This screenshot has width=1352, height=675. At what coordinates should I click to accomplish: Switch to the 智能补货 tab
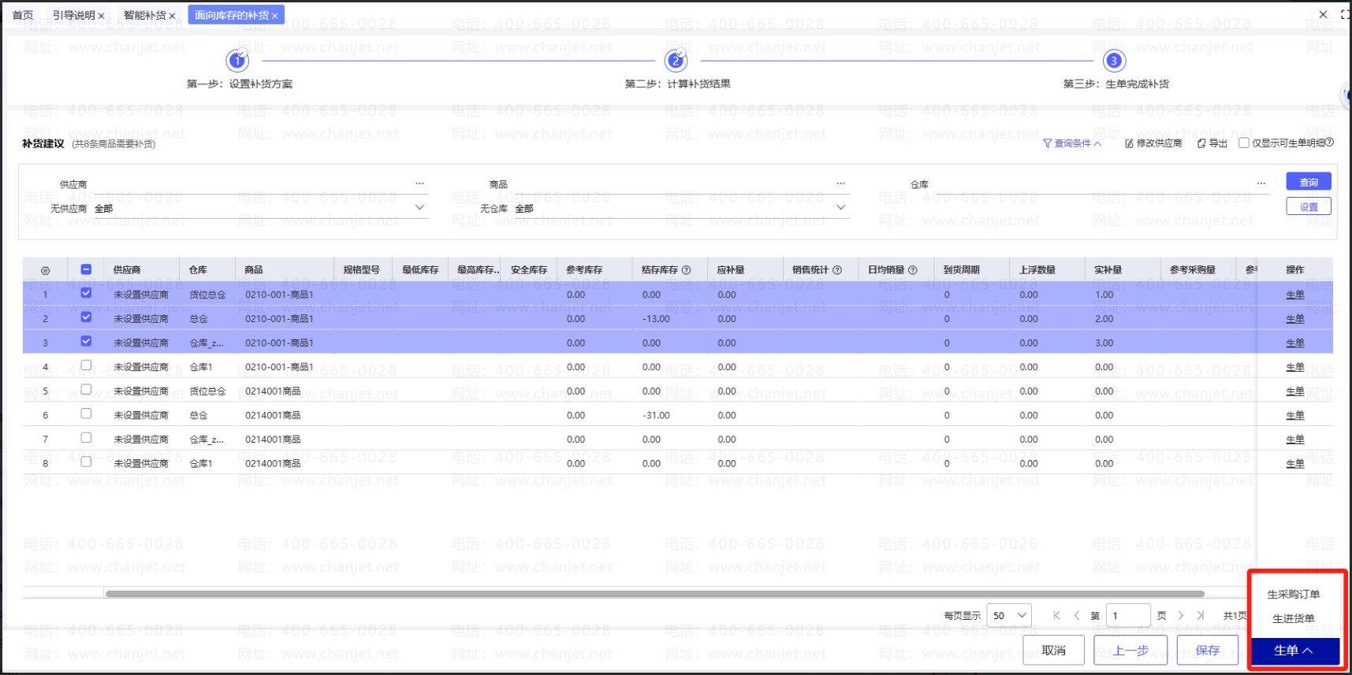pos(145,15)
